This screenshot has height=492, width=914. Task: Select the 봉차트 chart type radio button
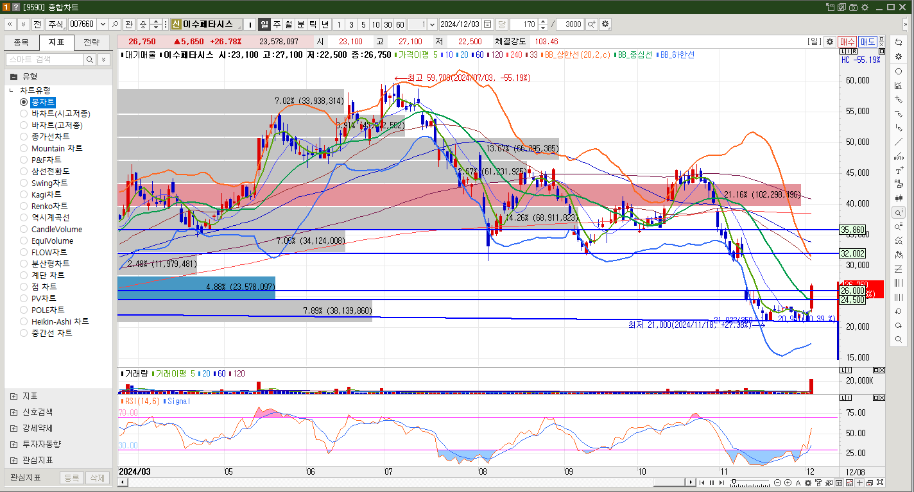click(x=24, y=102)
